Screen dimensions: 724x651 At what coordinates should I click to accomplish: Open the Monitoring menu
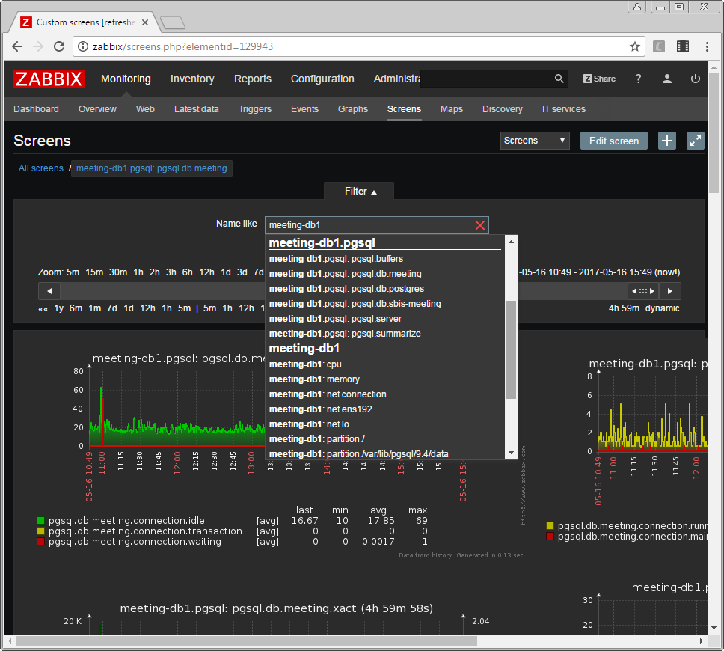pos(126,79)
